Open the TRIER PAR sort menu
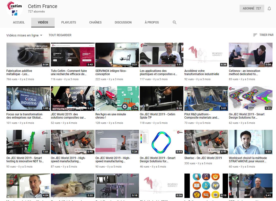The height and width of the screenshot is (201, 276). (x=263, y=35)
